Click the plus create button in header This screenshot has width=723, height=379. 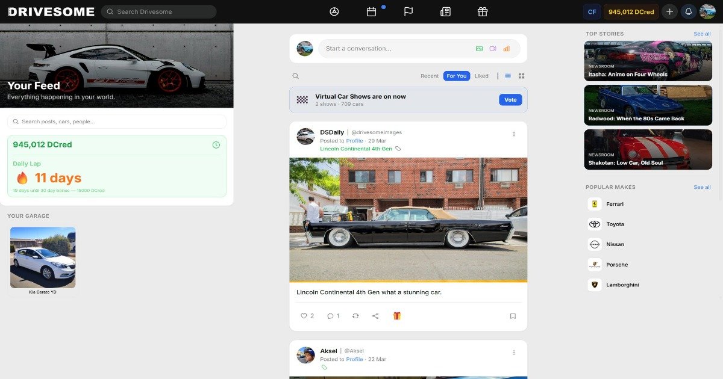pyautogui.click(x=669, y=11)
